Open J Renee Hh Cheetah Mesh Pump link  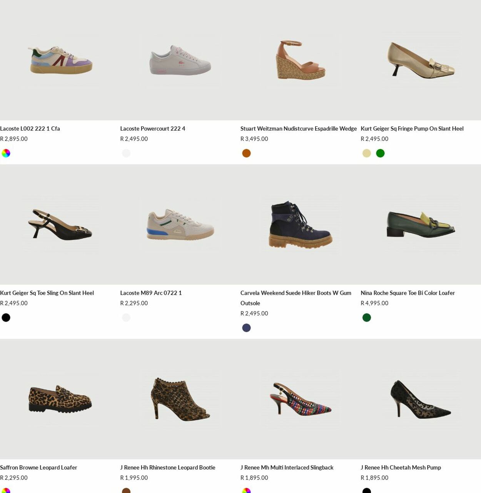(401, 468)
